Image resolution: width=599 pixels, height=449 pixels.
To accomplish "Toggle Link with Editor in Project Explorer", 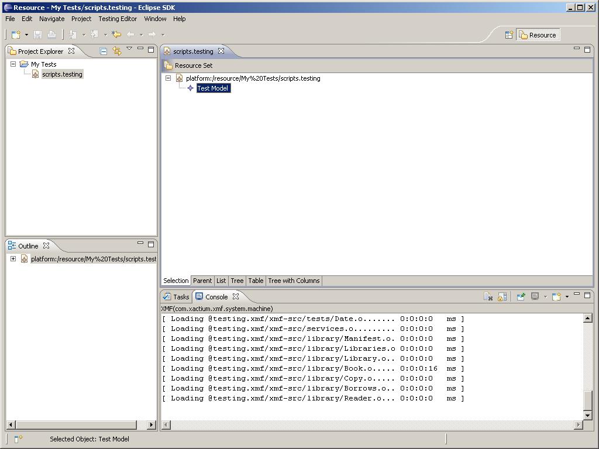I will tap(117, 51).
